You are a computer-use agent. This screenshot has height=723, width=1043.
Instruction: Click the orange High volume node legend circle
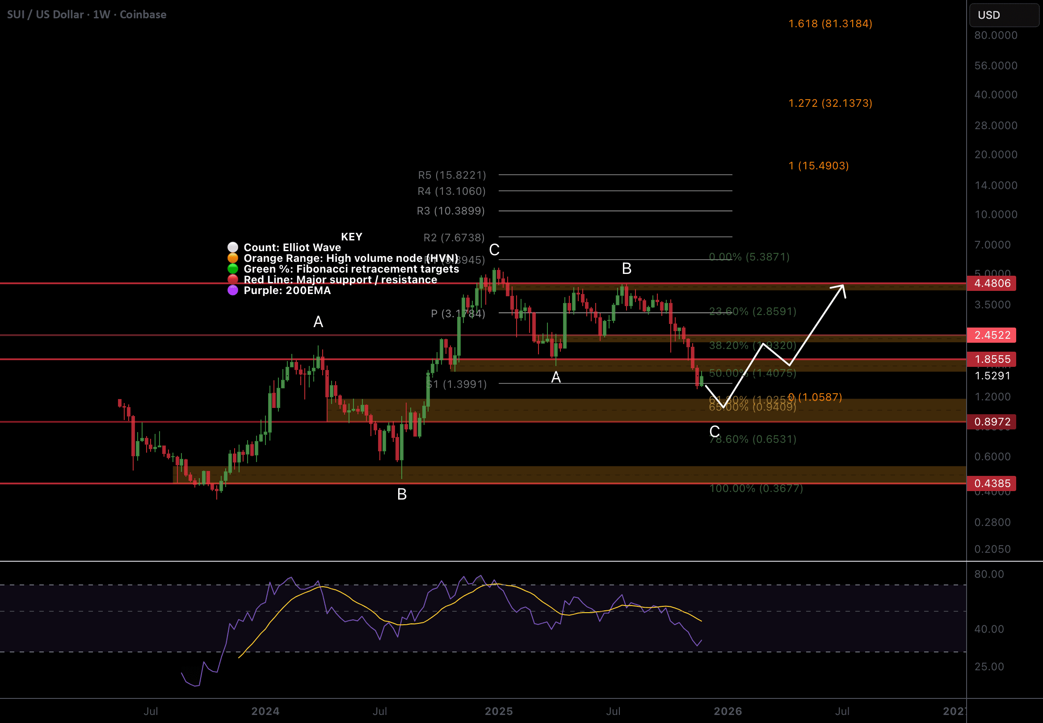point(232,258)
